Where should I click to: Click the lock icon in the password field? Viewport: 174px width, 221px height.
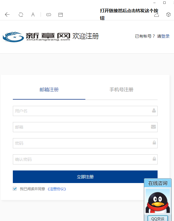[154, 143]
